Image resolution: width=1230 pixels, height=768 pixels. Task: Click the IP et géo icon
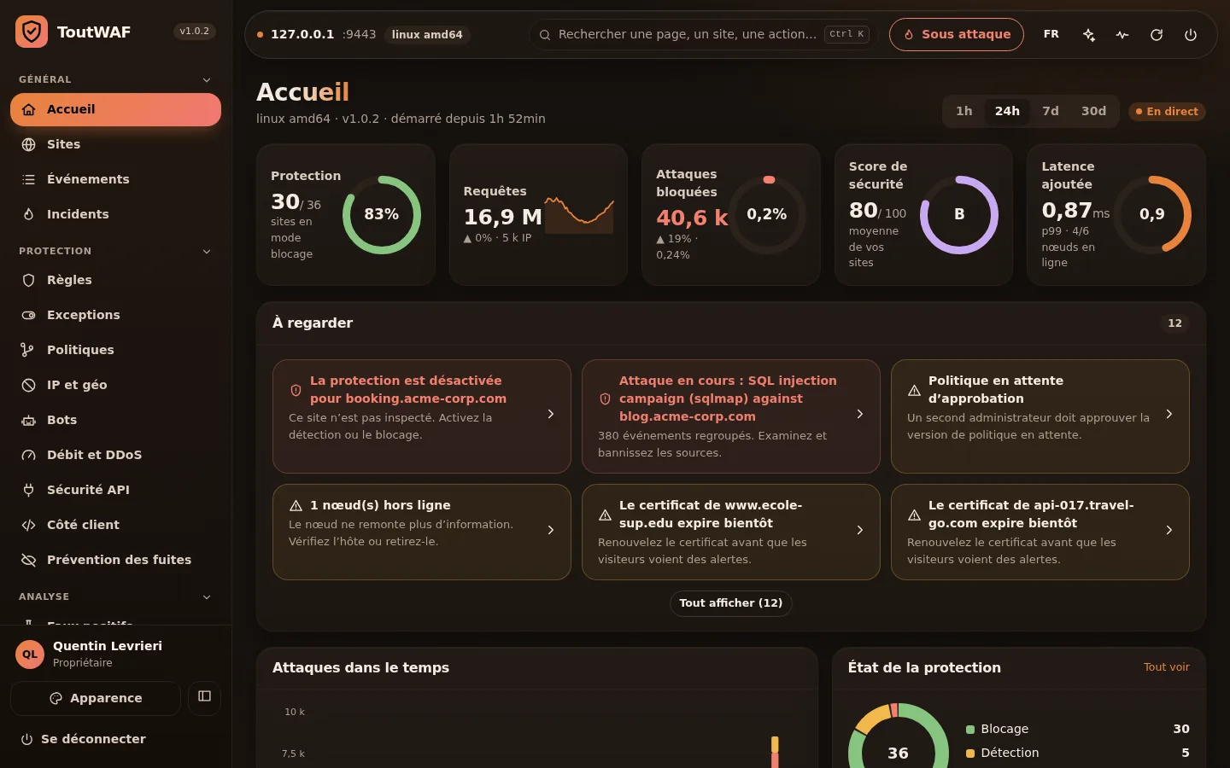[28, 385]
